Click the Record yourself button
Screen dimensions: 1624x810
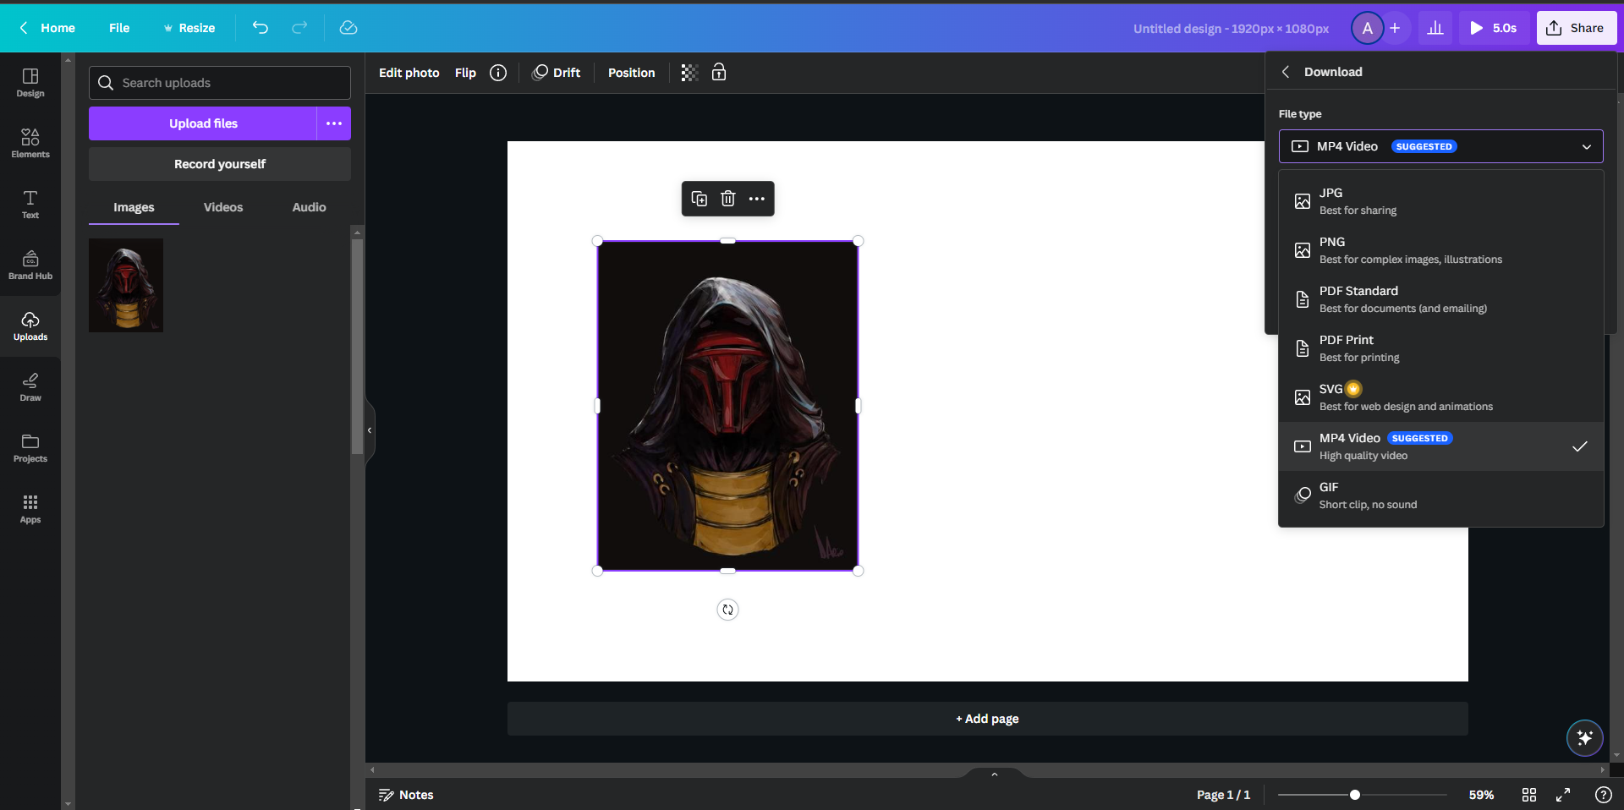tap(219, 163)
